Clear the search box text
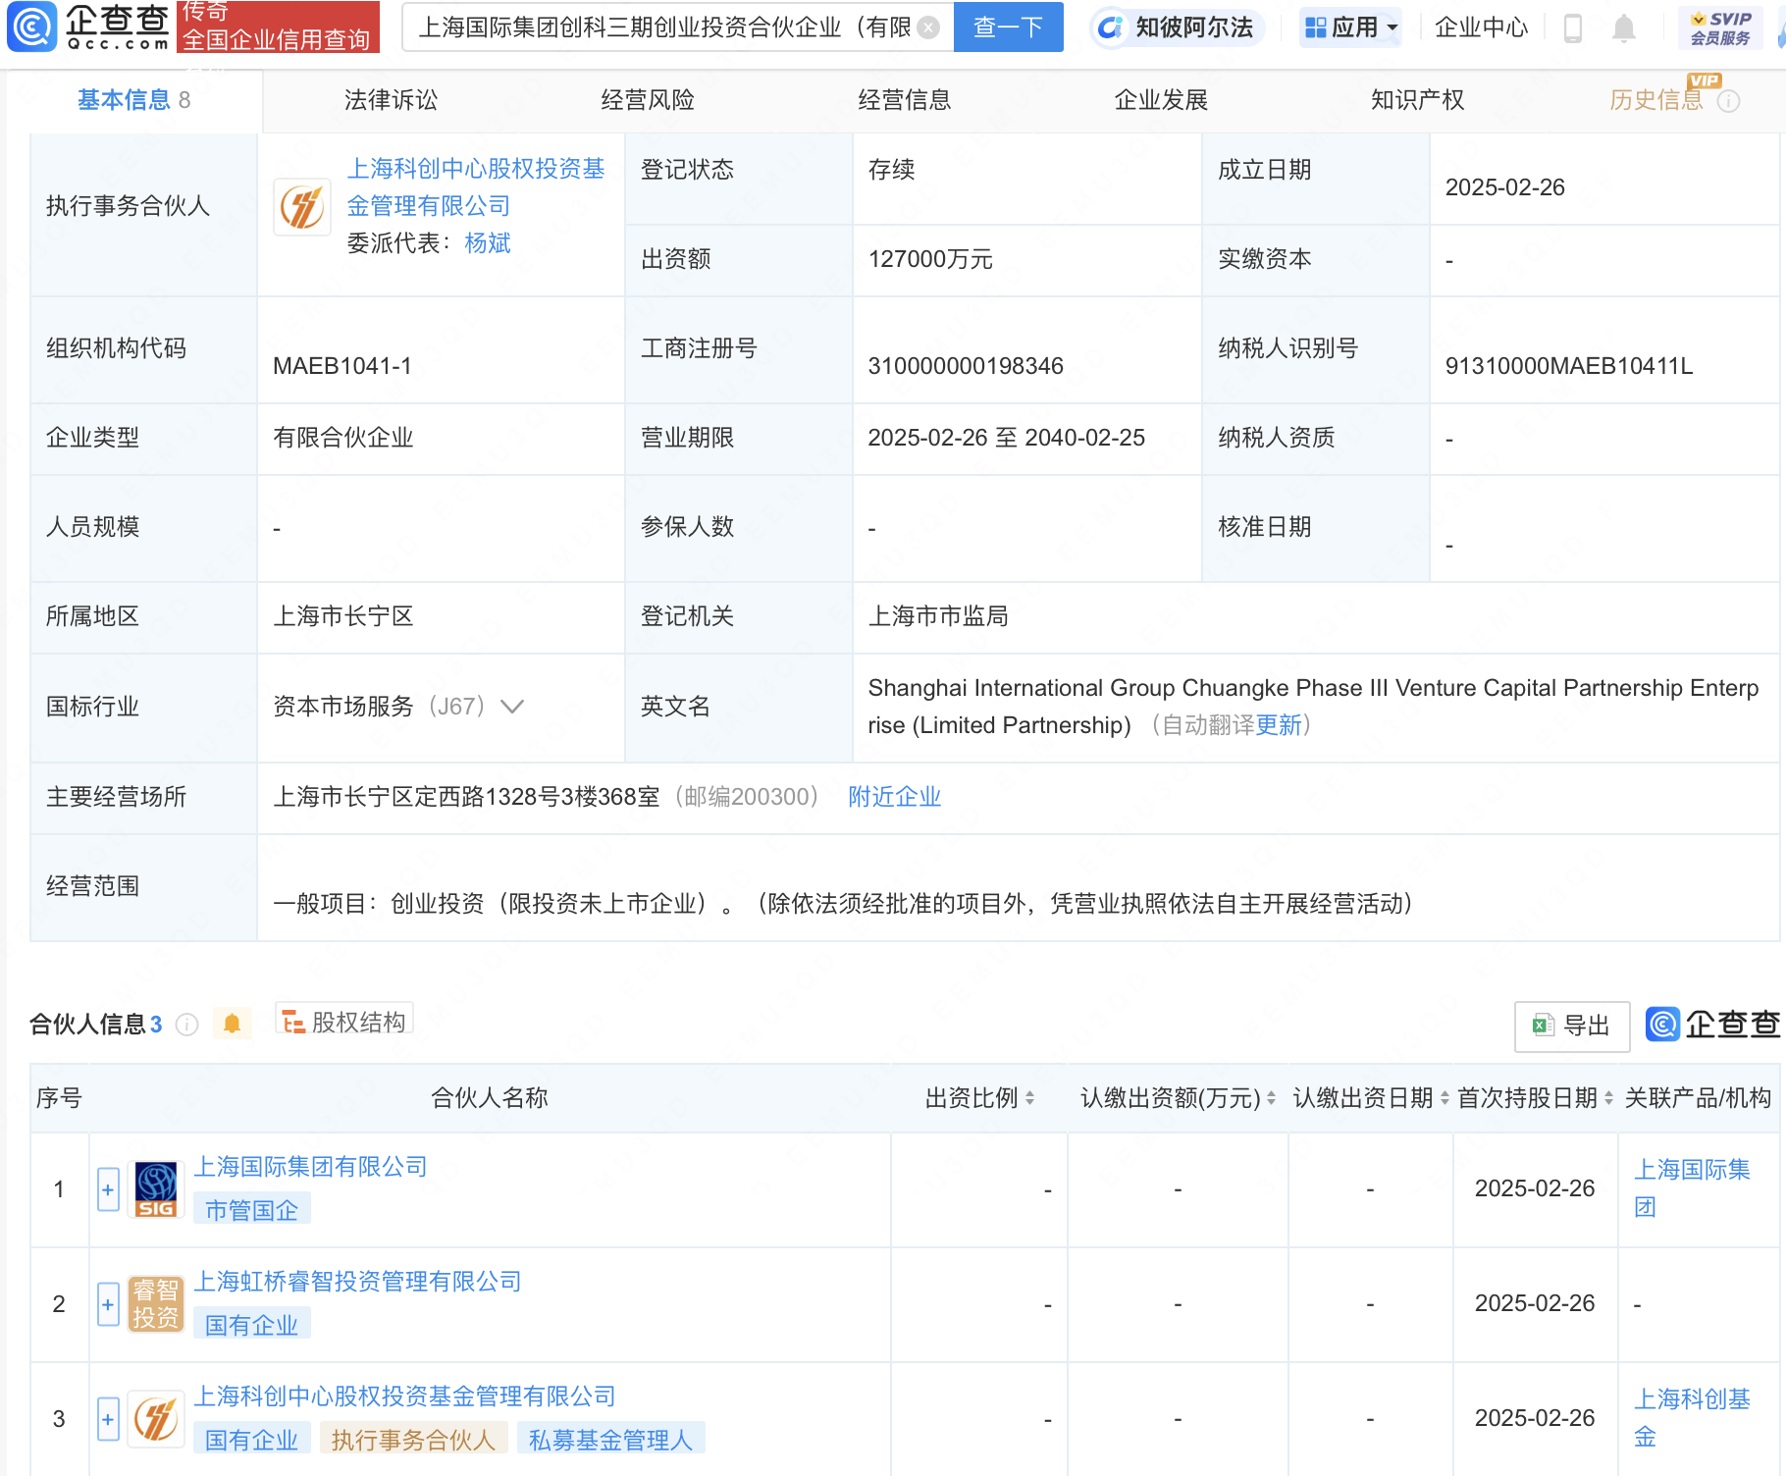This screenshot has width=1786, height=1476. pos(928,27)
